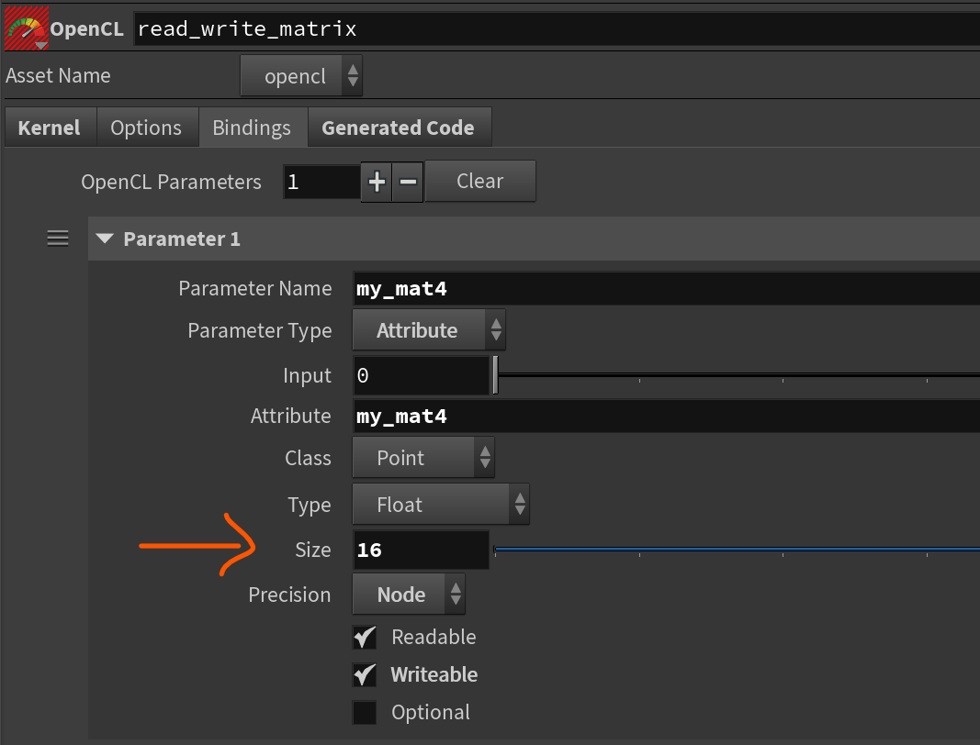Switch to the Kernel tab
The image size is (980, 745).
(50, 128)
